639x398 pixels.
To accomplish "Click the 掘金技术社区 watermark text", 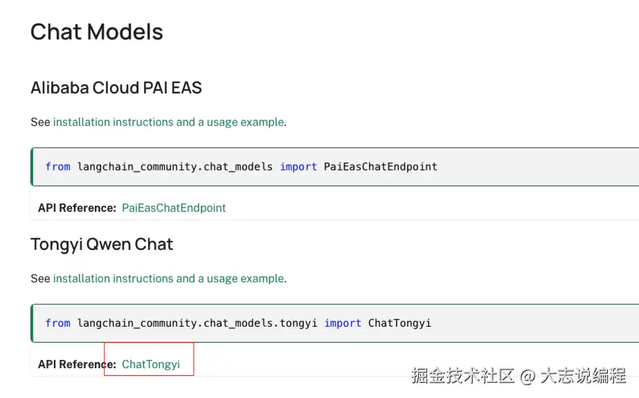I will (462, 376).
